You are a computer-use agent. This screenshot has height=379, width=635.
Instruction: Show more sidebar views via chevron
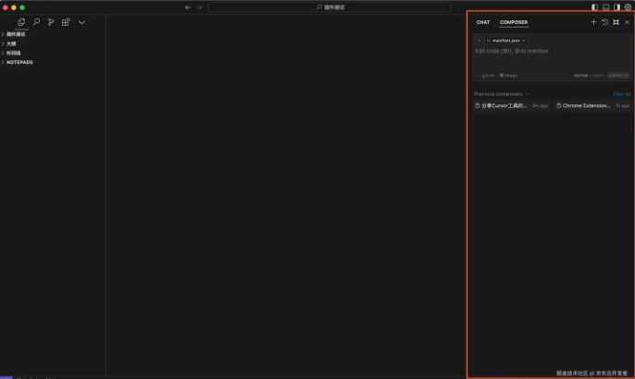pyautogui.click(x=81, y=22)
